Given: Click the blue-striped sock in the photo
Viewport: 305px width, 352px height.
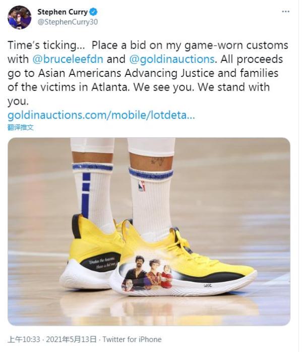Looking at the screenshot, I should click(93, 191).
